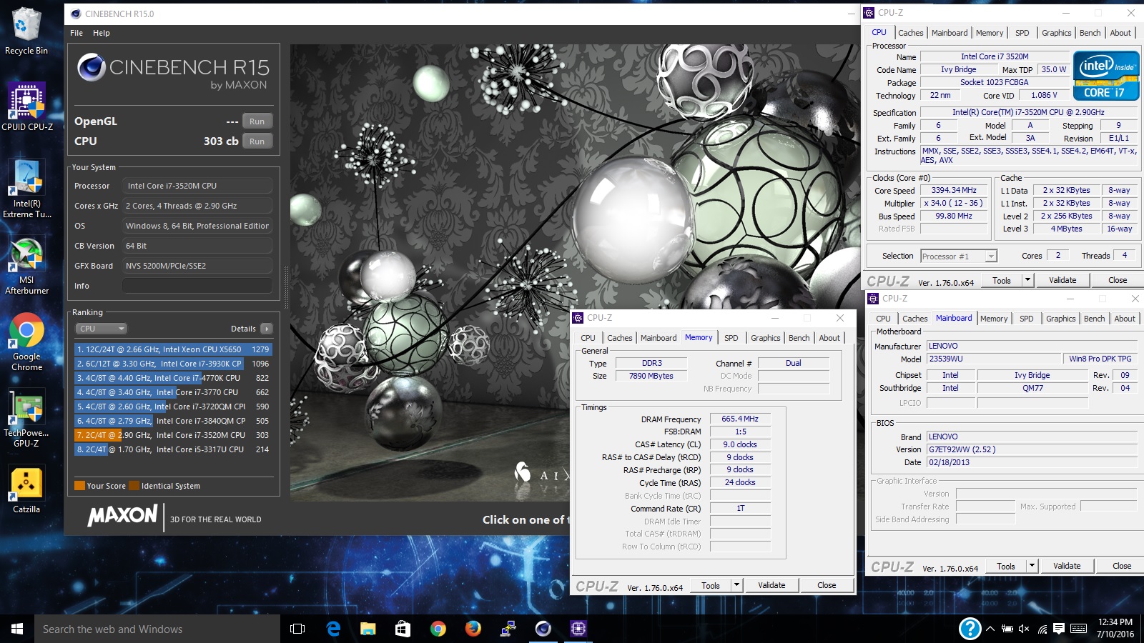Launch CPUID CPU-Z desktop shortcut
This screenshot has height=643, width=1144.
27,106
